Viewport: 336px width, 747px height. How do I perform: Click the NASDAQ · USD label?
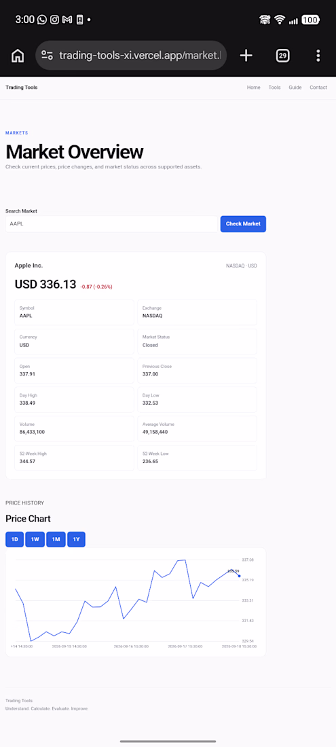[241, 266]
